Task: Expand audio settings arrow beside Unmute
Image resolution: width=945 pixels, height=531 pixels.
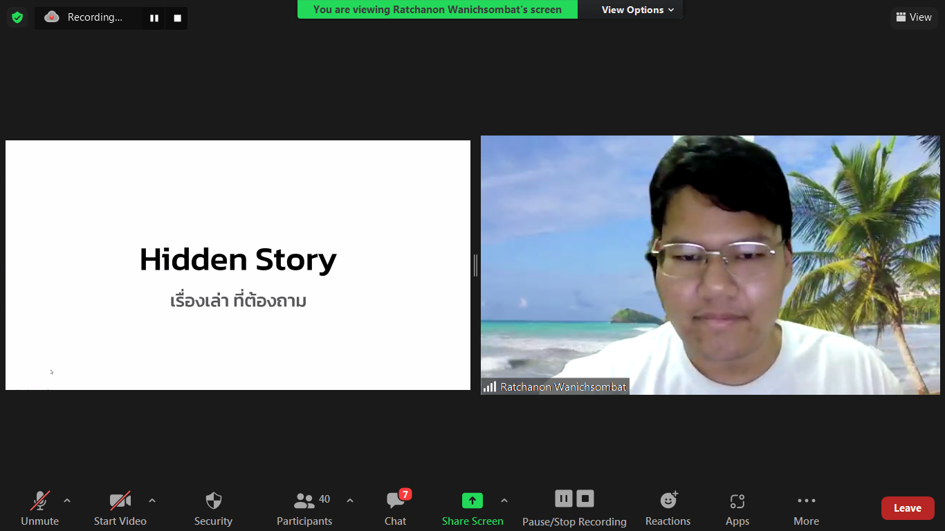Action: point(67,501)
